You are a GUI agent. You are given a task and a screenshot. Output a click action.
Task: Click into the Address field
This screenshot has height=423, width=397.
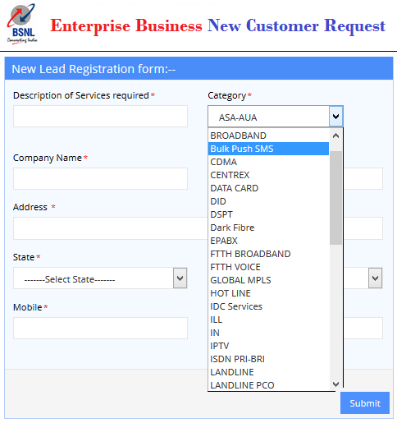point(111,228)
